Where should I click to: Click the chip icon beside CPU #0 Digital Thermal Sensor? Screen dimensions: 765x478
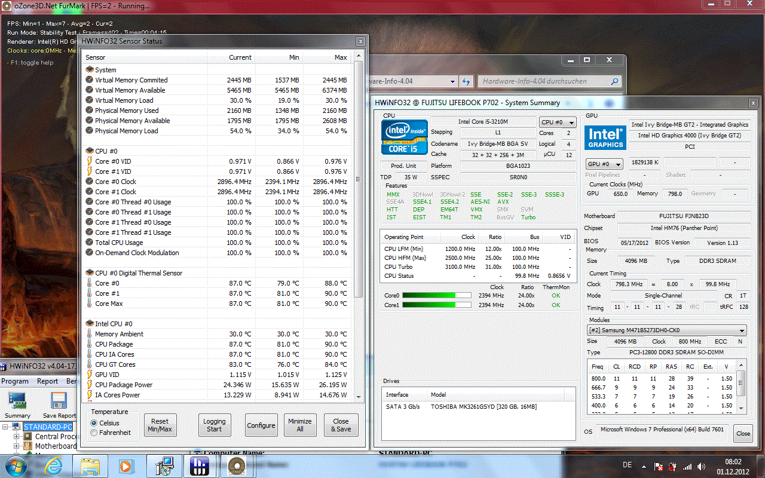tap(90, 273)
